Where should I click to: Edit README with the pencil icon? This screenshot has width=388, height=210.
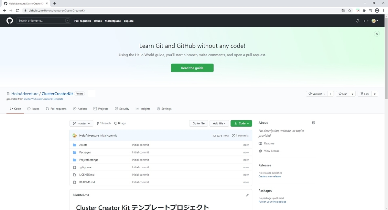pos(247,195)
